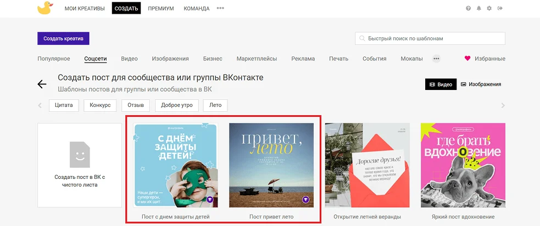This screenshot has height=226, width=540.
Task: Switch template view to Изображения
Action: point(481,84)
